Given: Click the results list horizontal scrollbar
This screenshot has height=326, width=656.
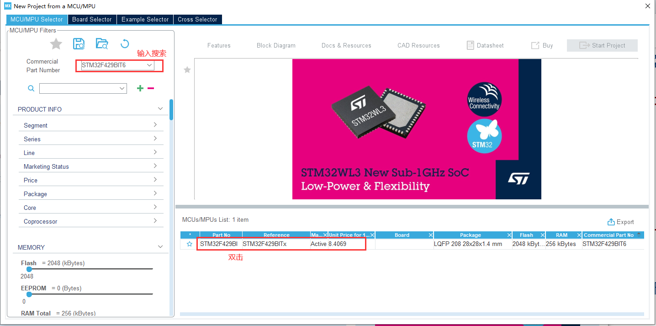Looking at the screenshot, I should 412,314.
